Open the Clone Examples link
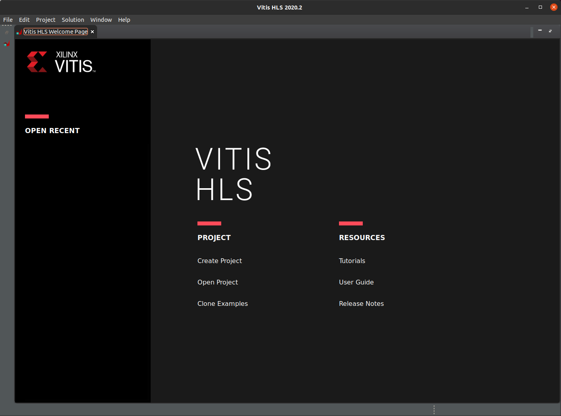561x416 pixels. [x=222, y=303]
